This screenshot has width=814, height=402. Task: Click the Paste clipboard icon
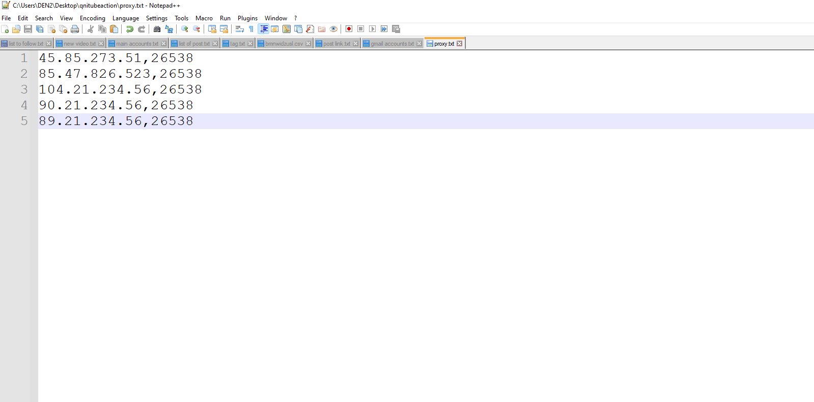pos(114,29)
